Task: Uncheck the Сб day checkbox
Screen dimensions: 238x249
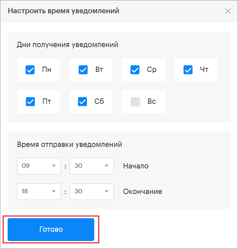Action: pyautogui.click(x=83, y=102)
